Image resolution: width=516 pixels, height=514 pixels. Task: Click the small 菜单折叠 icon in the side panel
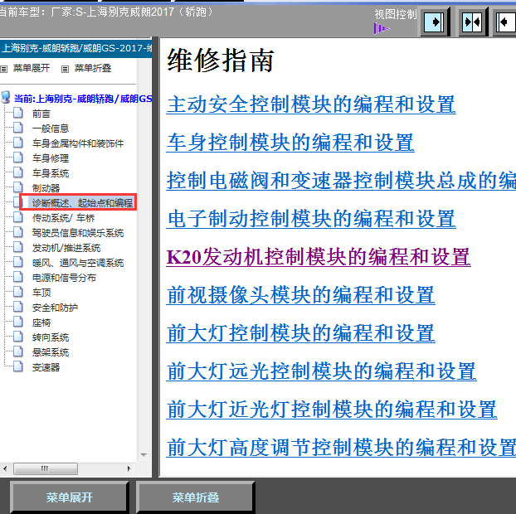[66, 69]
